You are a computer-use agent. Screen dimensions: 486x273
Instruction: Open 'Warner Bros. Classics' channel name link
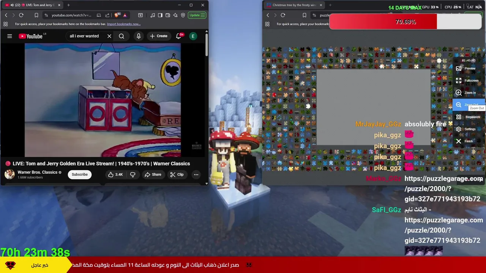(x=37, y=172)
